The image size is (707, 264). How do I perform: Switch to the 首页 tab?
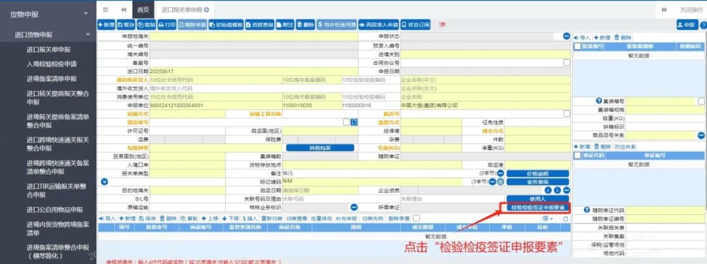tap(143, 9)
